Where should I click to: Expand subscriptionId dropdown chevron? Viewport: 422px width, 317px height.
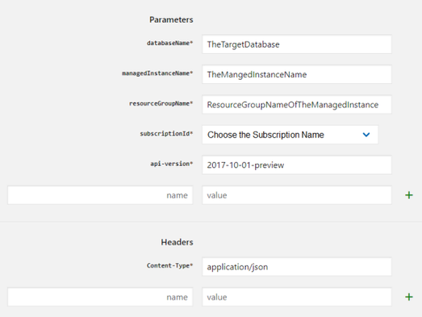click(366, 135)
